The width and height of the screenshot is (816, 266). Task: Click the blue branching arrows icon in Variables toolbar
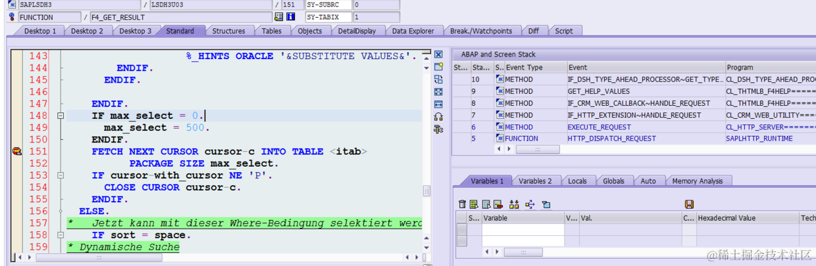click(530, 204)
